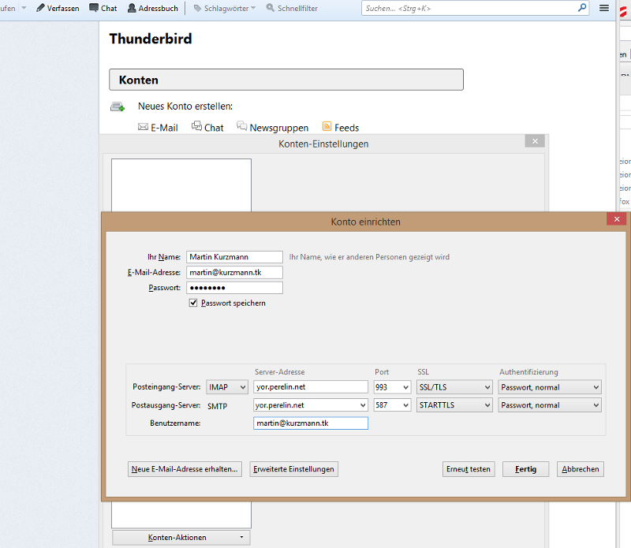Click the Newsgruppen icon under Neues Konto

[x=242, y=126]
